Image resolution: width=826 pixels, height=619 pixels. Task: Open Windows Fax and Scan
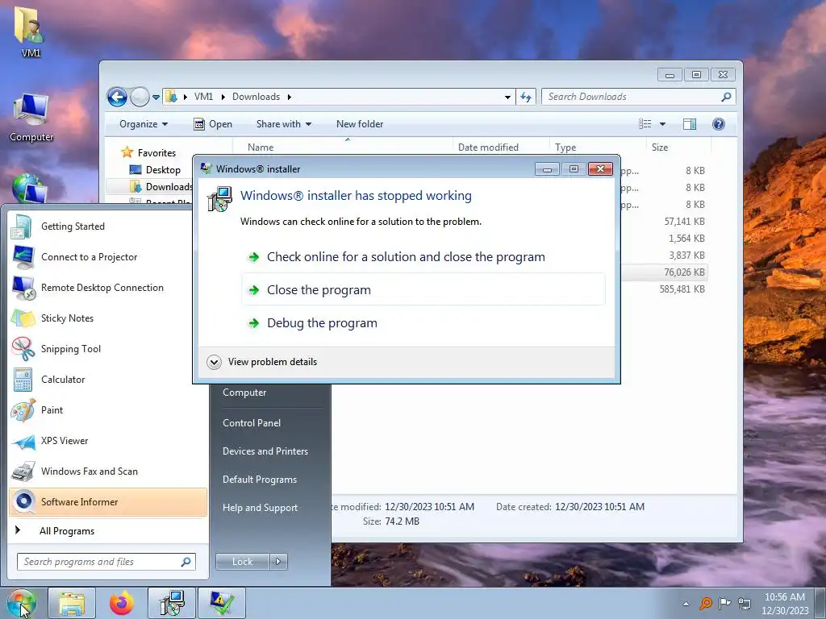pyautogui.click(x=108, y=471)
